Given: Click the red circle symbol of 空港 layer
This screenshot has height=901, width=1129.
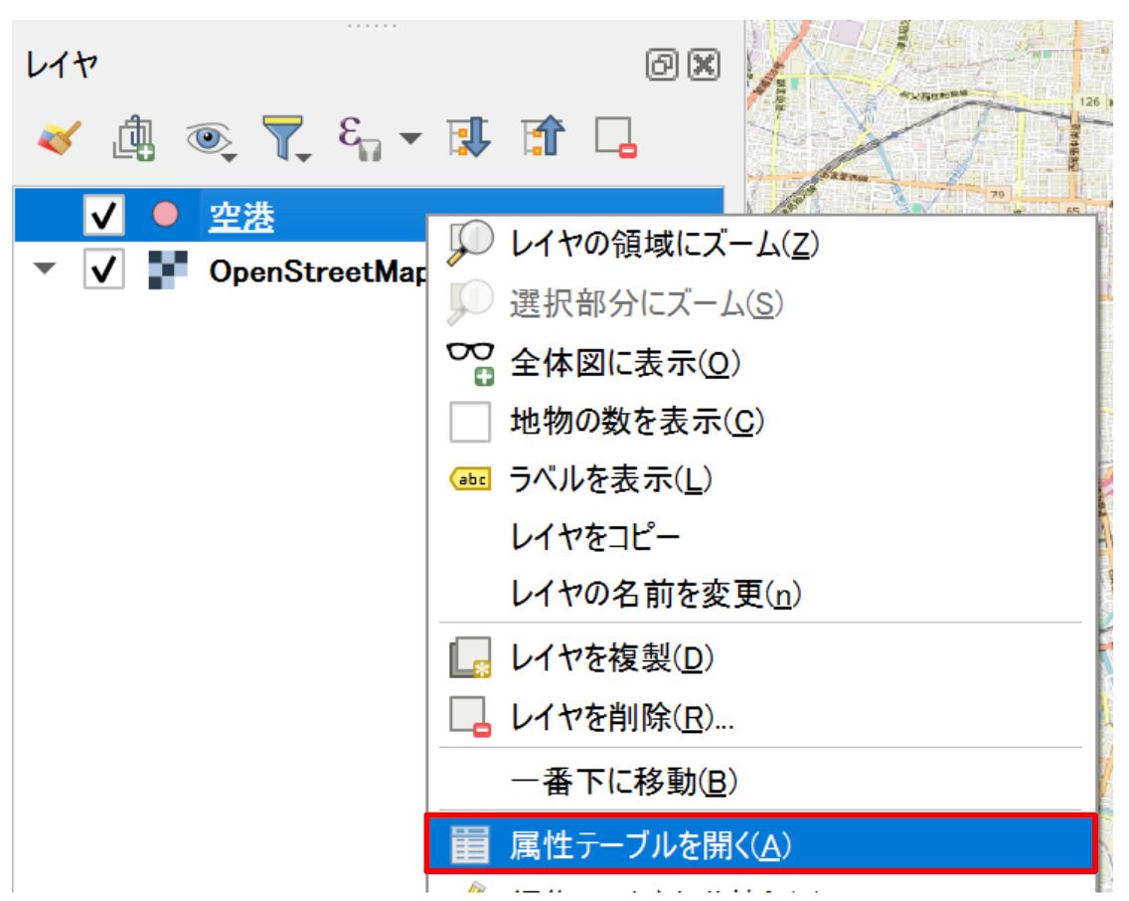Looking at the screenshot, I should tap(166, 214).
